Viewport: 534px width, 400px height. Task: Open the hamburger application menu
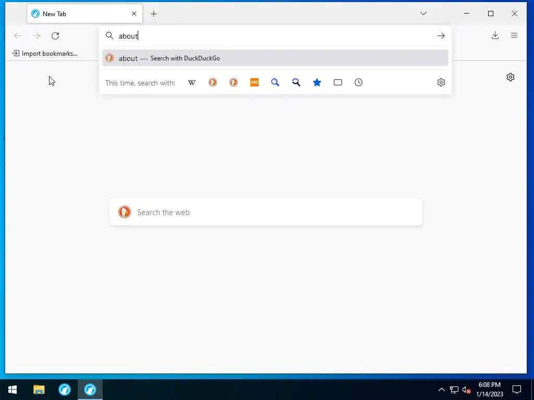tap(514, 35)
